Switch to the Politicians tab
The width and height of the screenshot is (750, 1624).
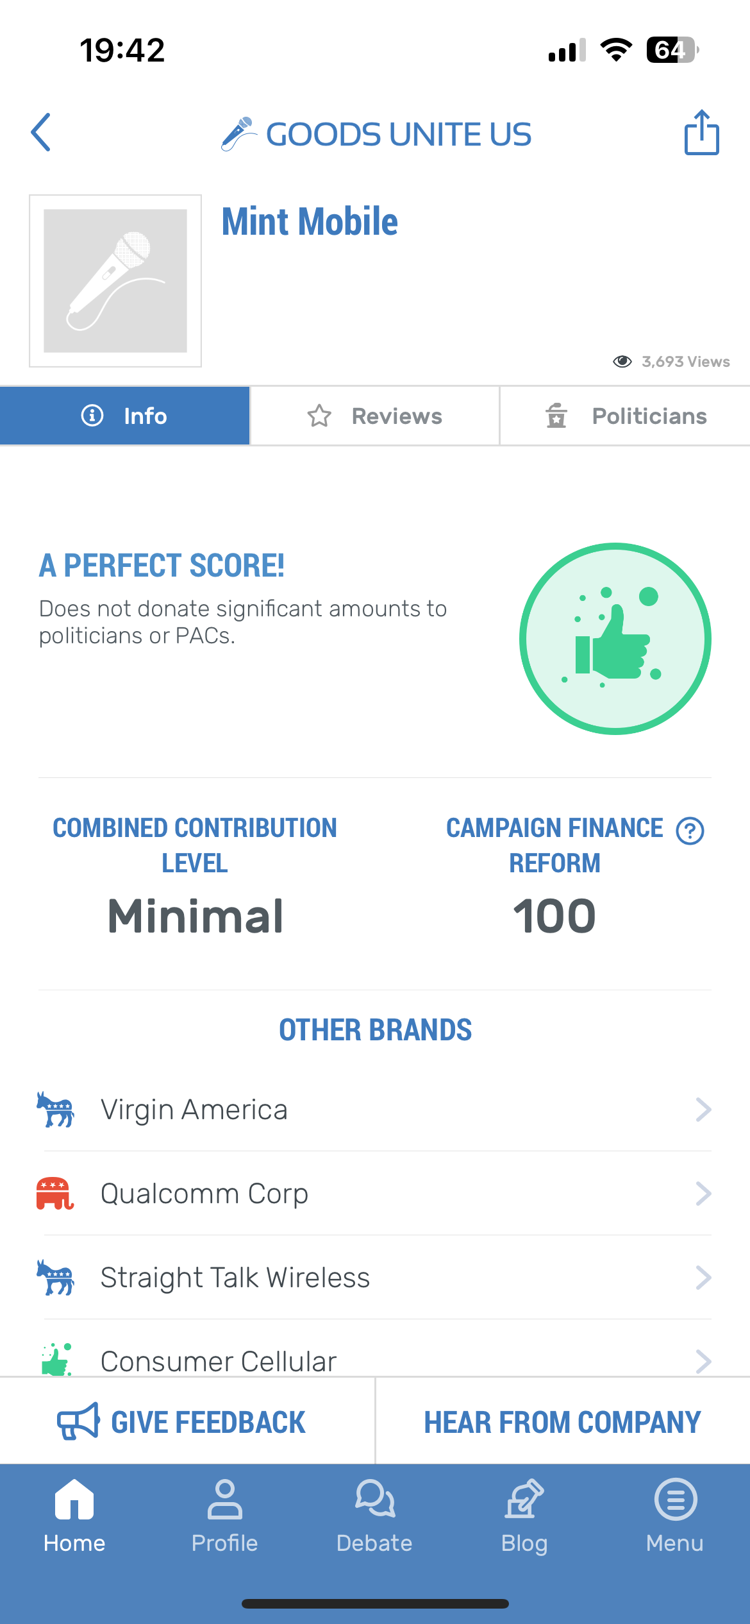pyautogui.click(x=625, y=416)
